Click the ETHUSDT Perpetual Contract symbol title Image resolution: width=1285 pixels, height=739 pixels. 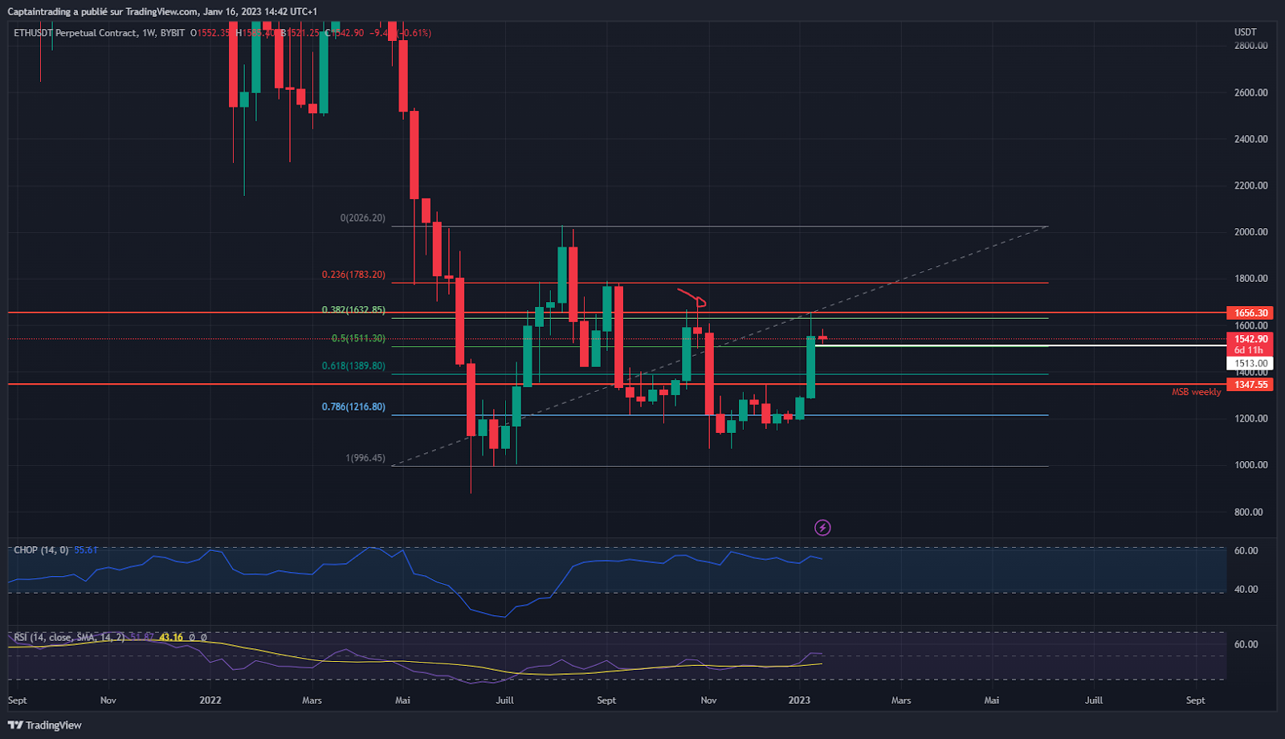pyautogui.click(x=75, y=33)
